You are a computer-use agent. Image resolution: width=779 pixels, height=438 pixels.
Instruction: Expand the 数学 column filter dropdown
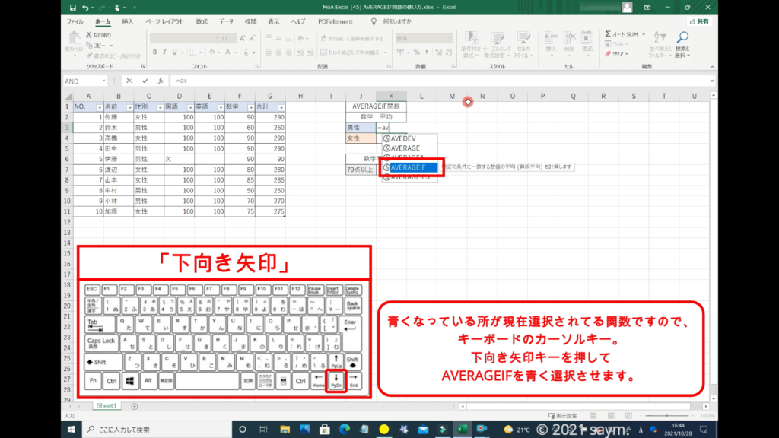click(250, 107)
